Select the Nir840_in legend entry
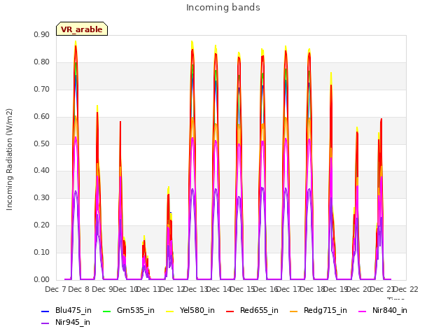This screenshot has height=336, width=448. [x=383, y=310]
